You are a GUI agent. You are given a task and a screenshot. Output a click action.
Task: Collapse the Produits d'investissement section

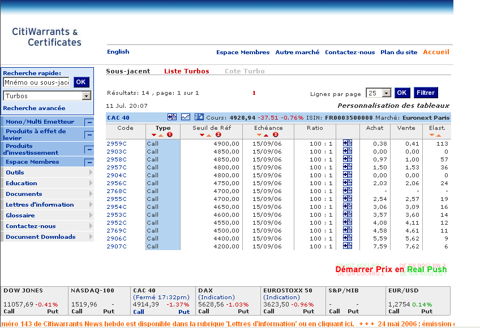(89, 149)
